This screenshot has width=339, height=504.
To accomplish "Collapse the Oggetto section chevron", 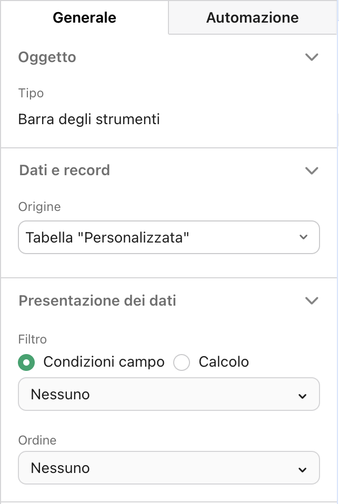I will (x=312, y=57).
